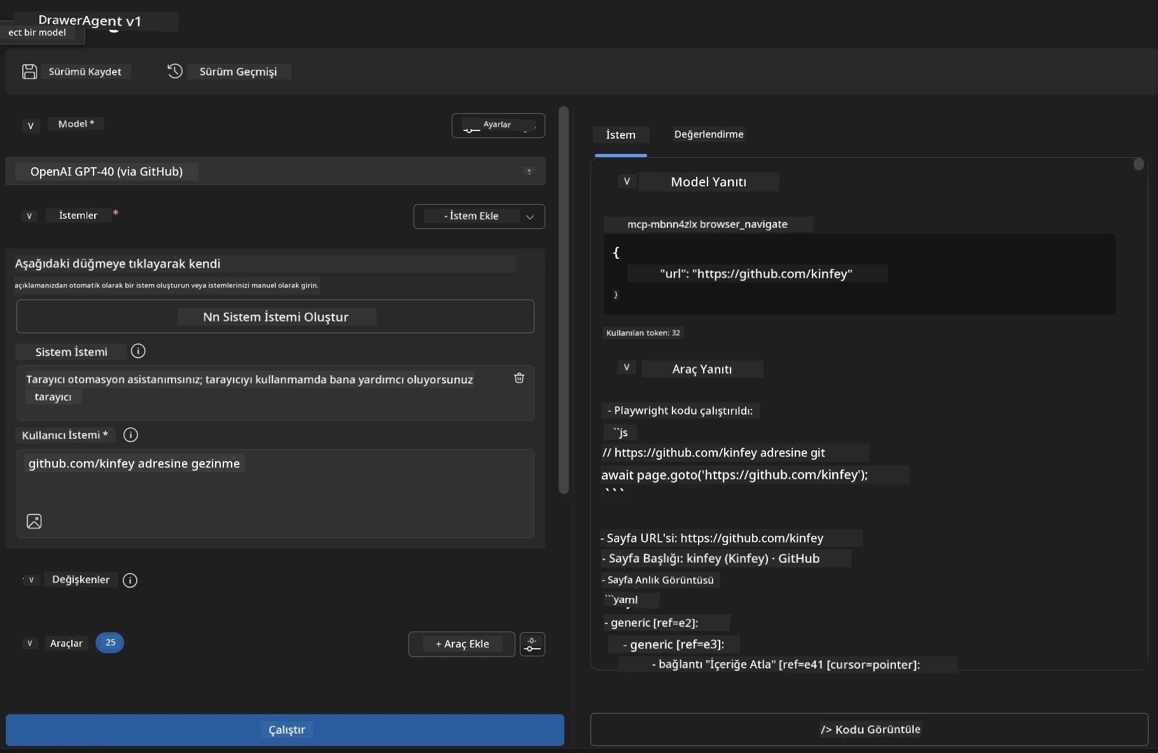Collapse the Değişkenler section chevron
1158x753 pixels.
click(x=31, y=580)
